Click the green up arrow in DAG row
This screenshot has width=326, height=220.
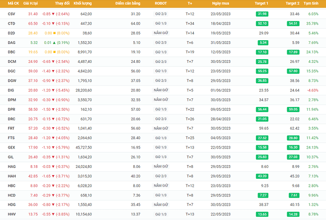click(54, 43)
